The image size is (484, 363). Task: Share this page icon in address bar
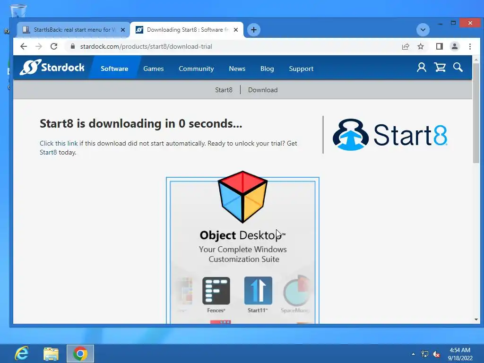tap(405, 46)
